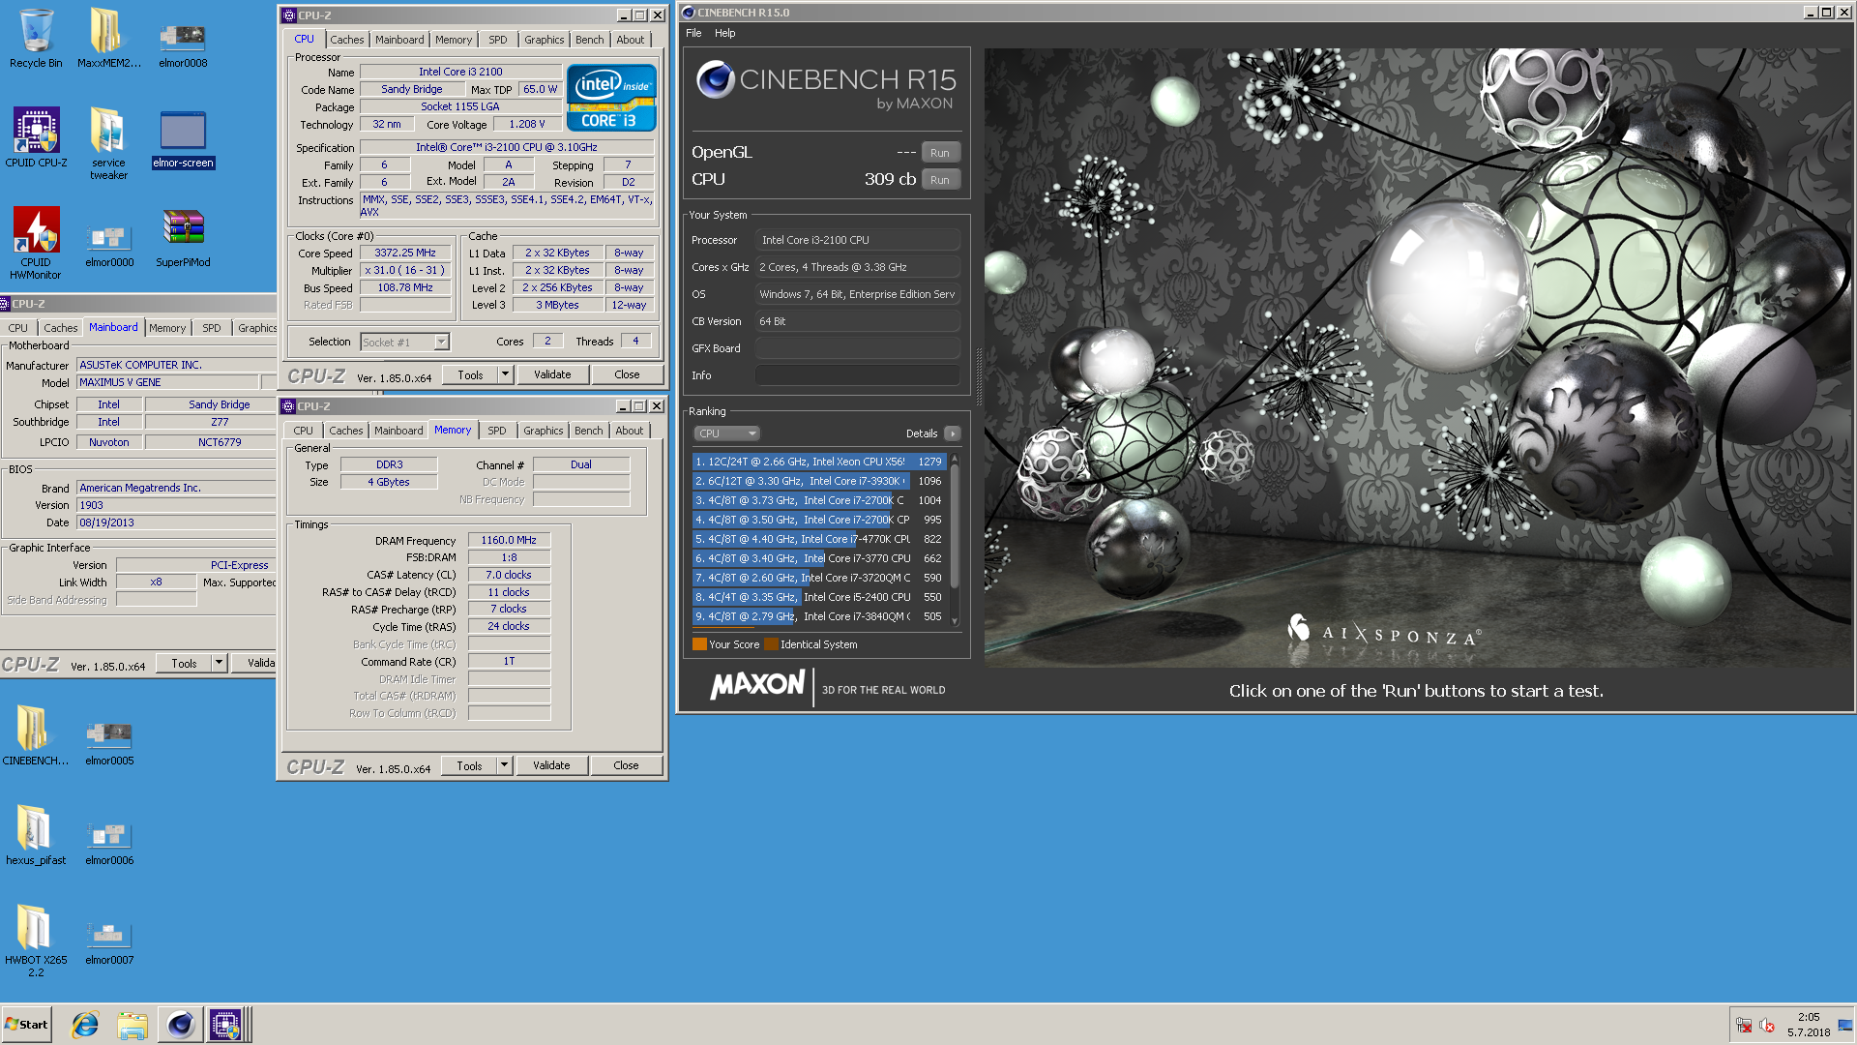
Task: Click Close in the CPU-Z CPU window
Action: click(x=627, y=374)
